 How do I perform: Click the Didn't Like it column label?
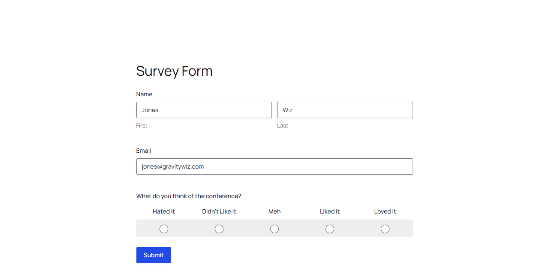(x=219, y=211)
